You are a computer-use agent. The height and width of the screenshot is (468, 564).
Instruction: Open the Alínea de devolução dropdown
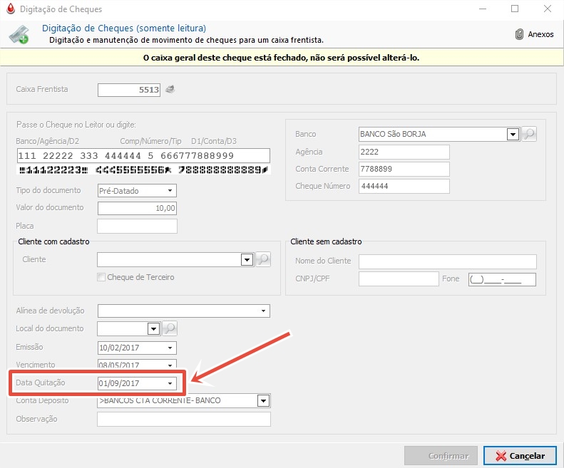click(263, 311)
